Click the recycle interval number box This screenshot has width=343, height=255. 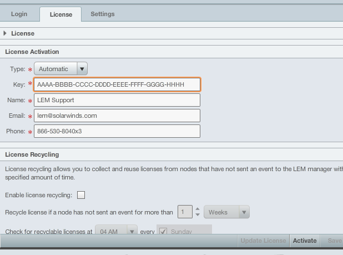click(185, 212)
